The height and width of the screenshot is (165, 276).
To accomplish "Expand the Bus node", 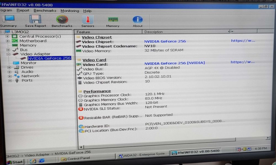I will [8, 50].
